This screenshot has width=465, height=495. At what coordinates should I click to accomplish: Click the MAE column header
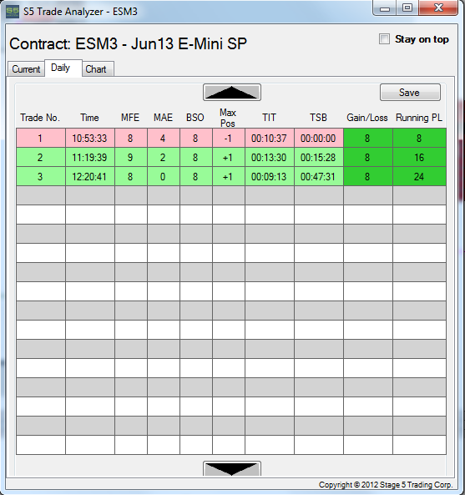[163, 118]
